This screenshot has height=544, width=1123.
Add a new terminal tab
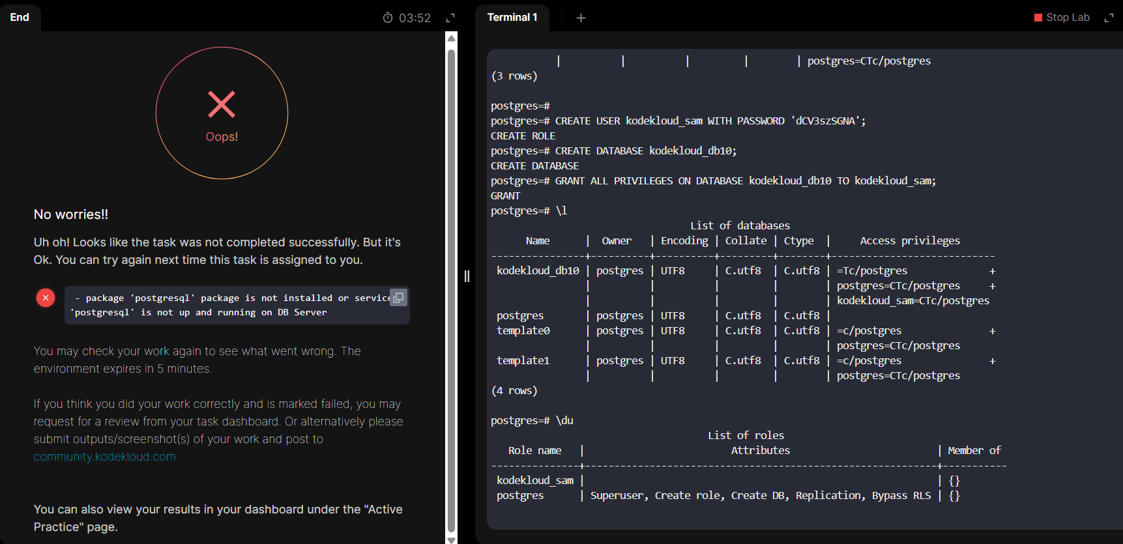click(x=581, y=18)
